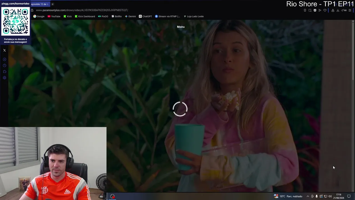
Task: Switch to the 'episódio 12' browser tab
Action: (x=40, y=4)
